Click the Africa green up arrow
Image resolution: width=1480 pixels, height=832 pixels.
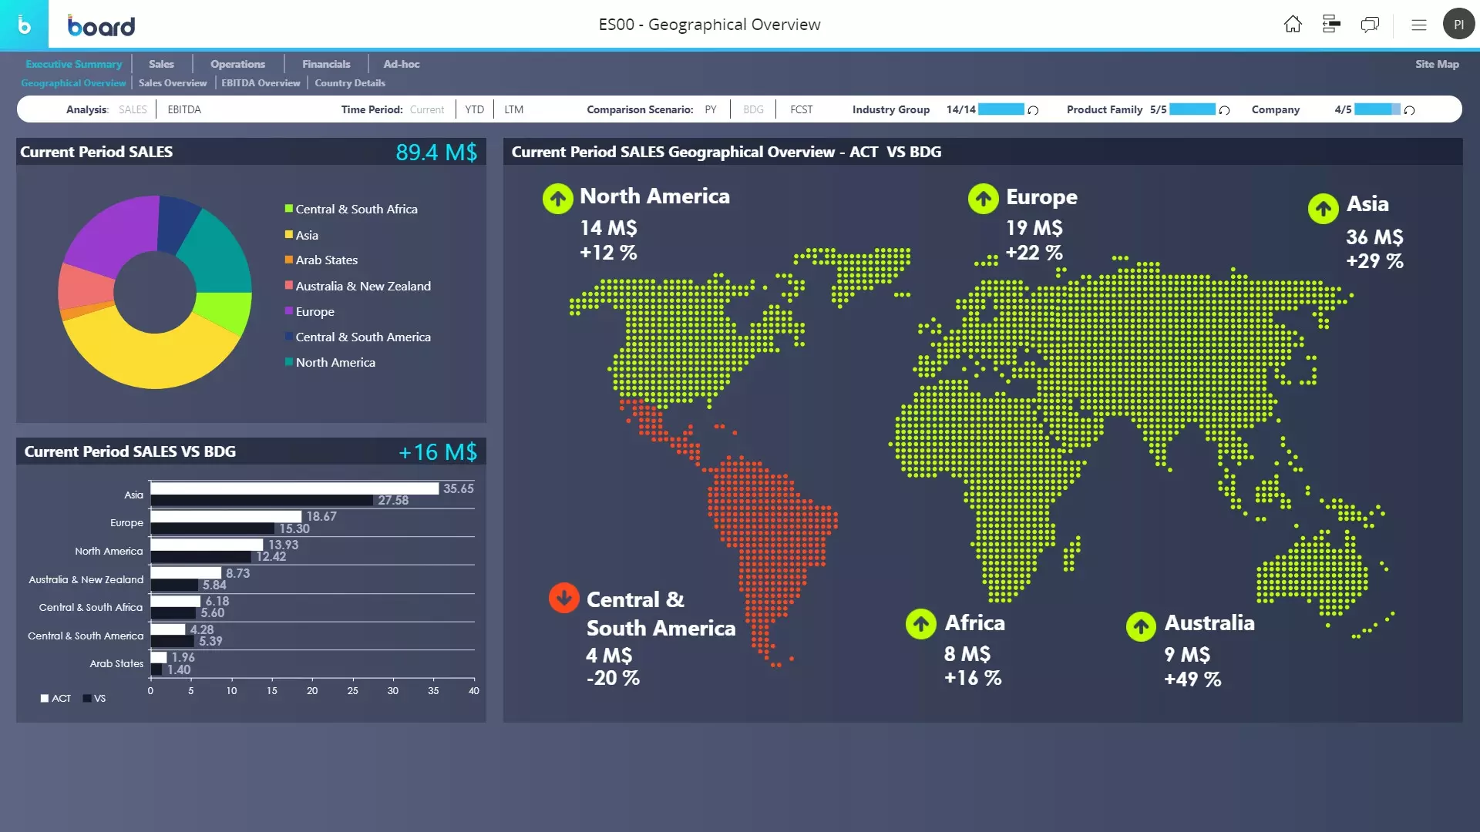(921, 624)
